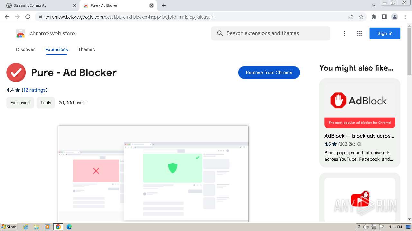Open the Chrome three-dot browser menu
Viewport: 412px width, 231px height.
(405, 17)
